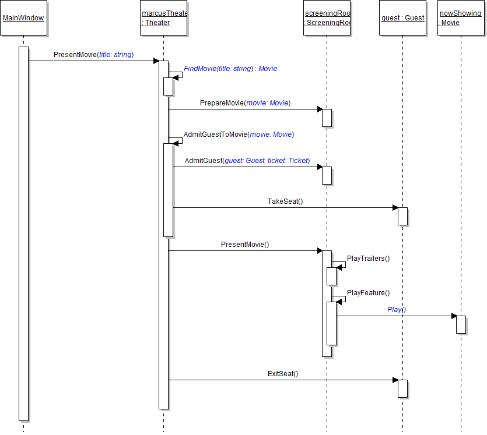The width and height of the screenshot is (487, 435).
Task: Select the screeningRoom : ScreeningRoom object box
Action: tap(327, 18)
